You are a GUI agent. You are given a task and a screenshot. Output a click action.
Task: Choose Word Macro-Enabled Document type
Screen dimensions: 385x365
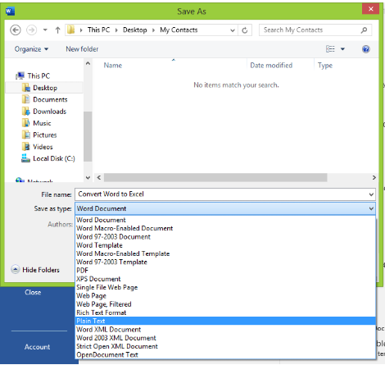coord(225,229)
